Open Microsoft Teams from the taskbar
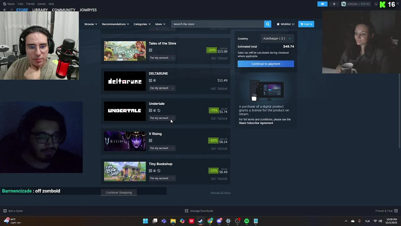401x226 pixels. coord(164,221)
